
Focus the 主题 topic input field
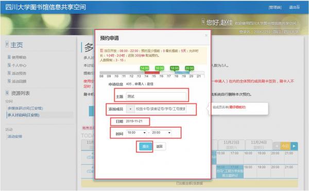point(156,96)
